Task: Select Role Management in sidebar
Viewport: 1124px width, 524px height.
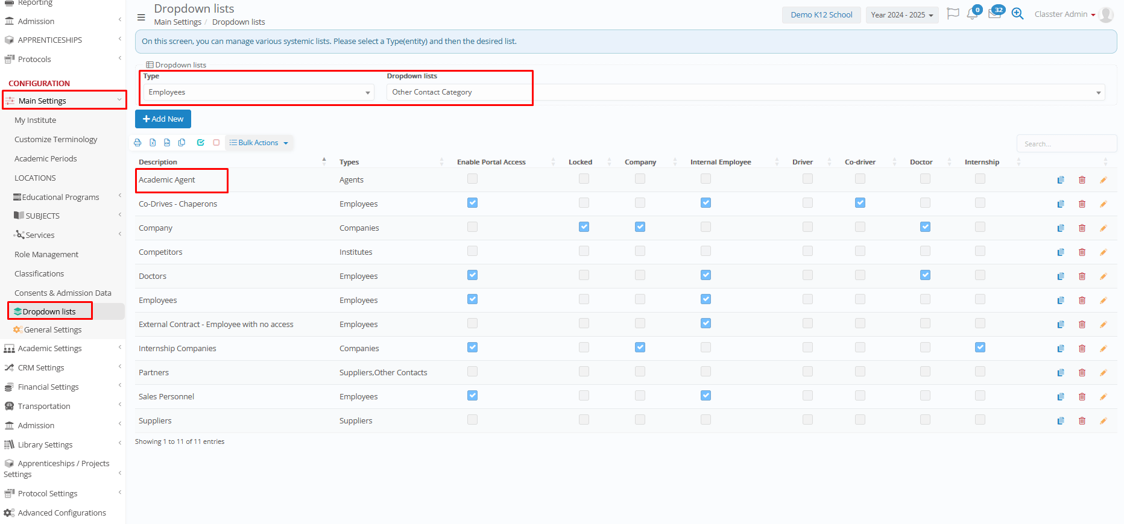Action: pyautogui.click(x=46, y=255)
